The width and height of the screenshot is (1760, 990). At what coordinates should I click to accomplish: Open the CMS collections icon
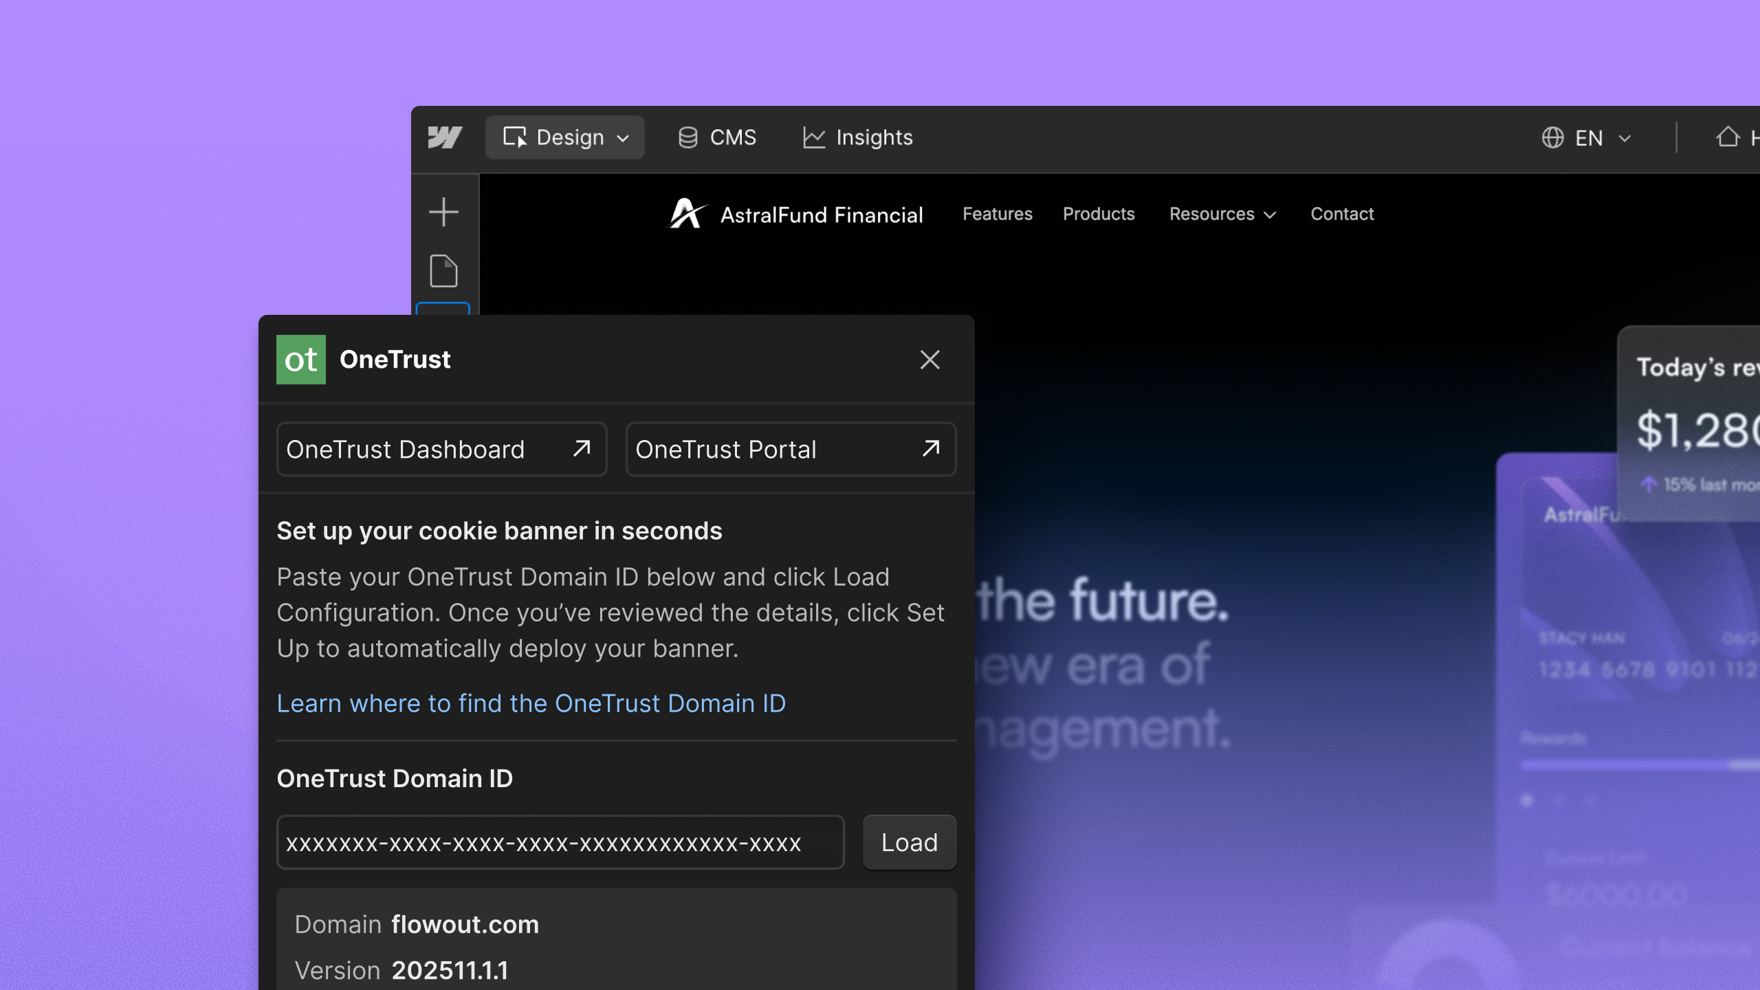687,137
